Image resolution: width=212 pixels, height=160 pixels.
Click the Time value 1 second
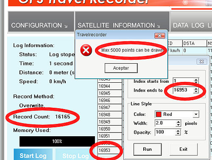tap(61, 63)
